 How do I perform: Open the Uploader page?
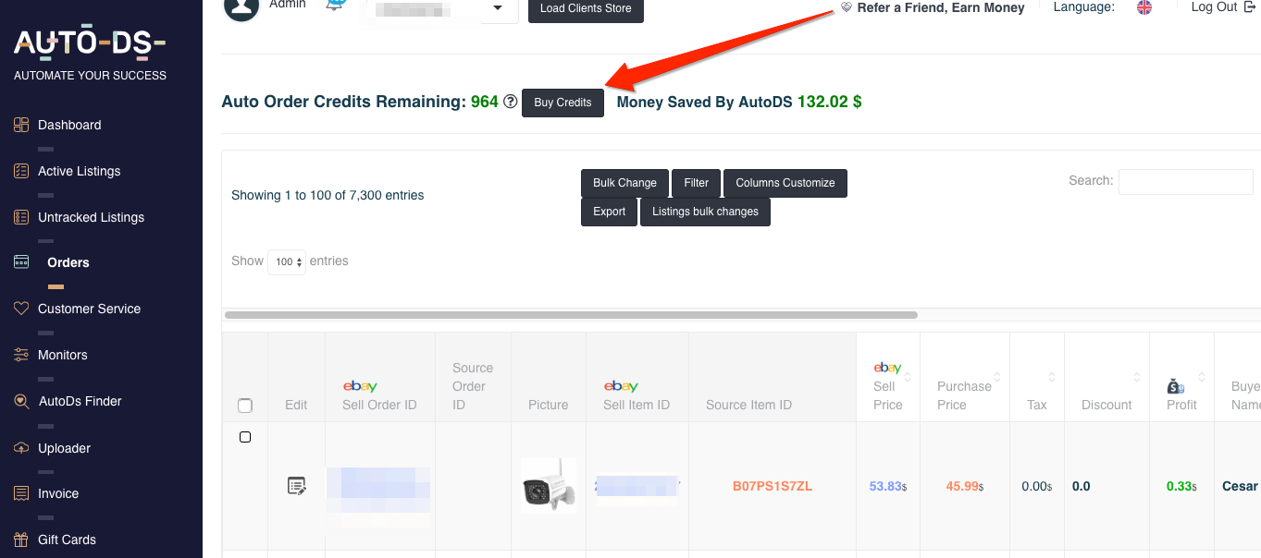64,448
